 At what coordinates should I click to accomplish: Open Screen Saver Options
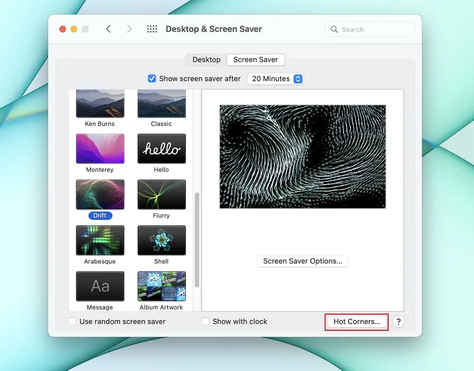tap(303, 261)
